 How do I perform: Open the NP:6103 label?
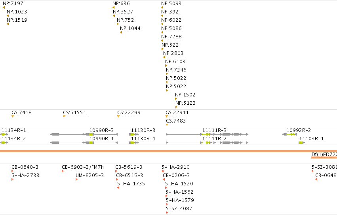(175, 62)
